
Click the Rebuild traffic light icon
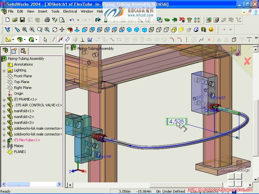106,20
